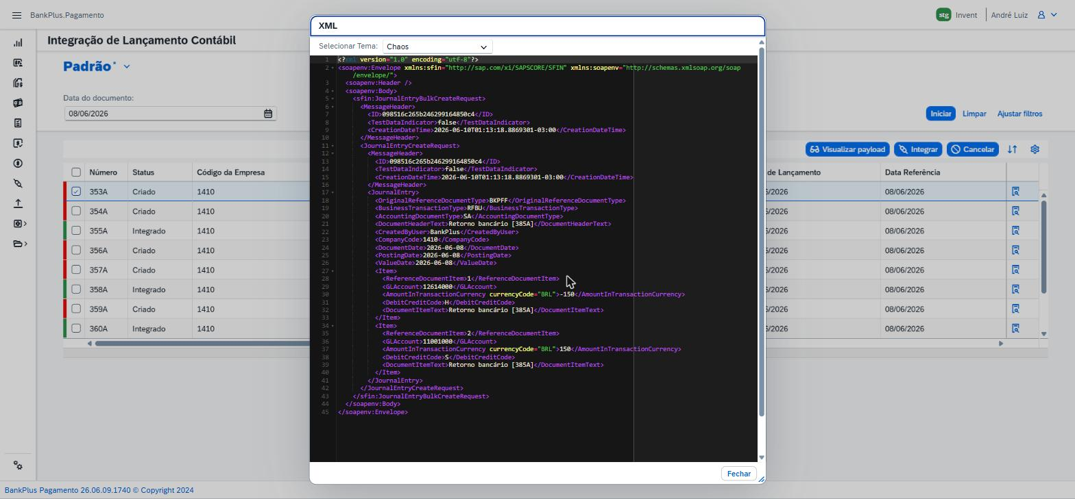The image size is (1075, 499).
Task: Click the table's vertical scrollbar down arrow
Action: click(x=1043, y=334)
